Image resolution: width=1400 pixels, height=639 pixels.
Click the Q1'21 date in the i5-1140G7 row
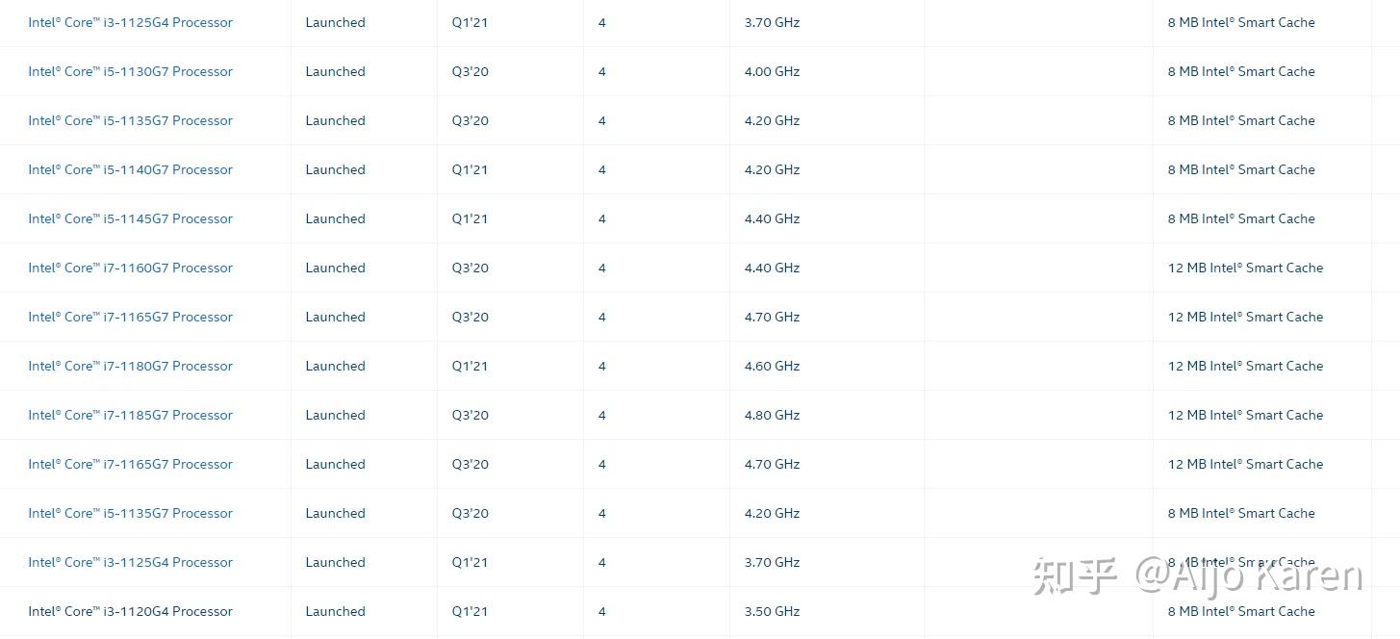(x=470, y=169)
